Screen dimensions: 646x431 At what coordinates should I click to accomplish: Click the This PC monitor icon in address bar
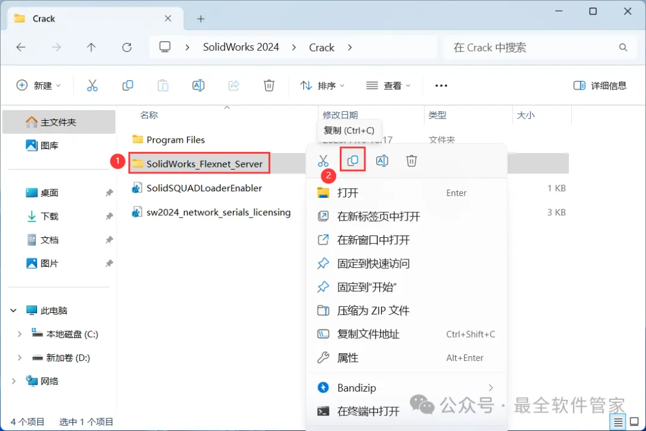point(165,47)
